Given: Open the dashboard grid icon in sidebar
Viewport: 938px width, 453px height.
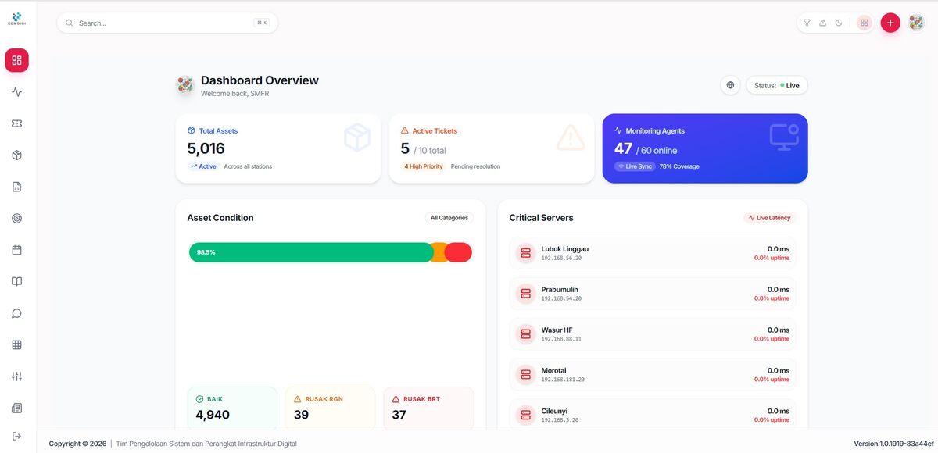Looking at the screenshot, I should coord(16,60).
